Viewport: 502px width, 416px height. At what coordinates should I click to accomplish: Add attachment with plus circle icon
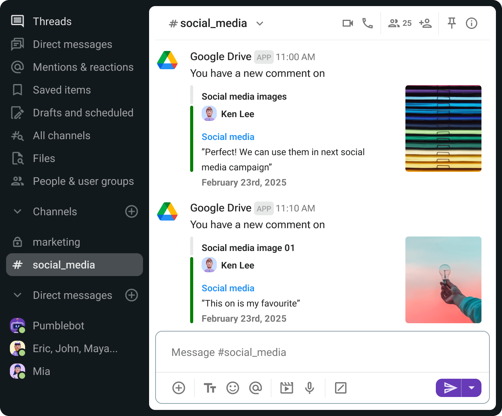[179, 388]
